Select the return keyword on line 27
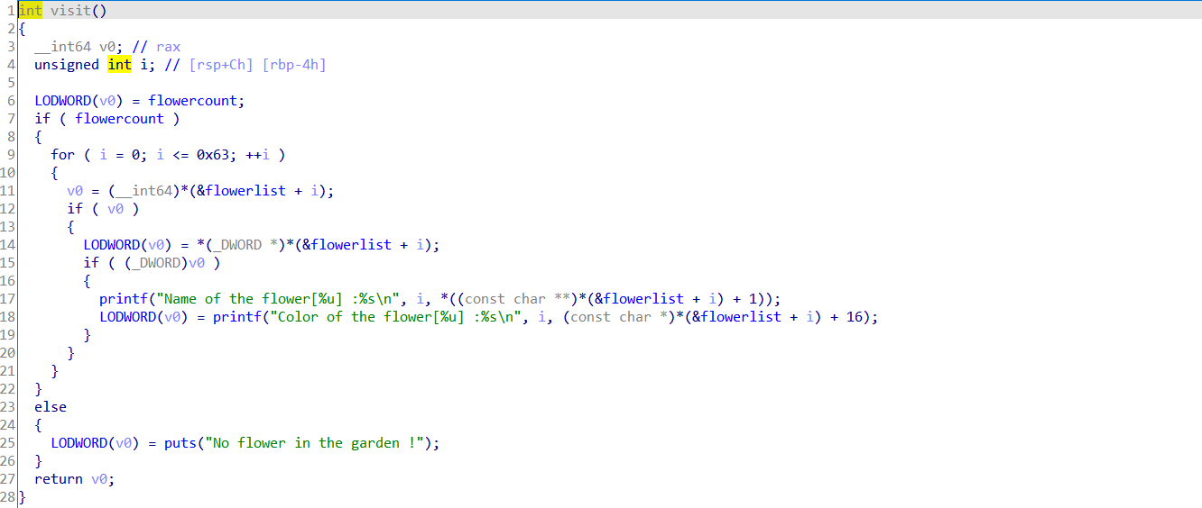 point(59,478)
